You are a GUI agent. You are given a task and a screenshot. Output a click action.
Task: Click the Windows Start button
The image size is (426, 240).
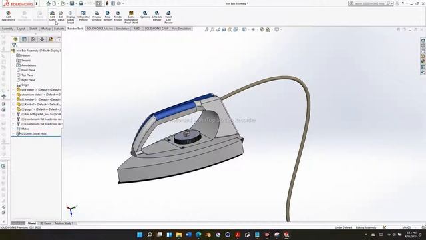[140, 235]
